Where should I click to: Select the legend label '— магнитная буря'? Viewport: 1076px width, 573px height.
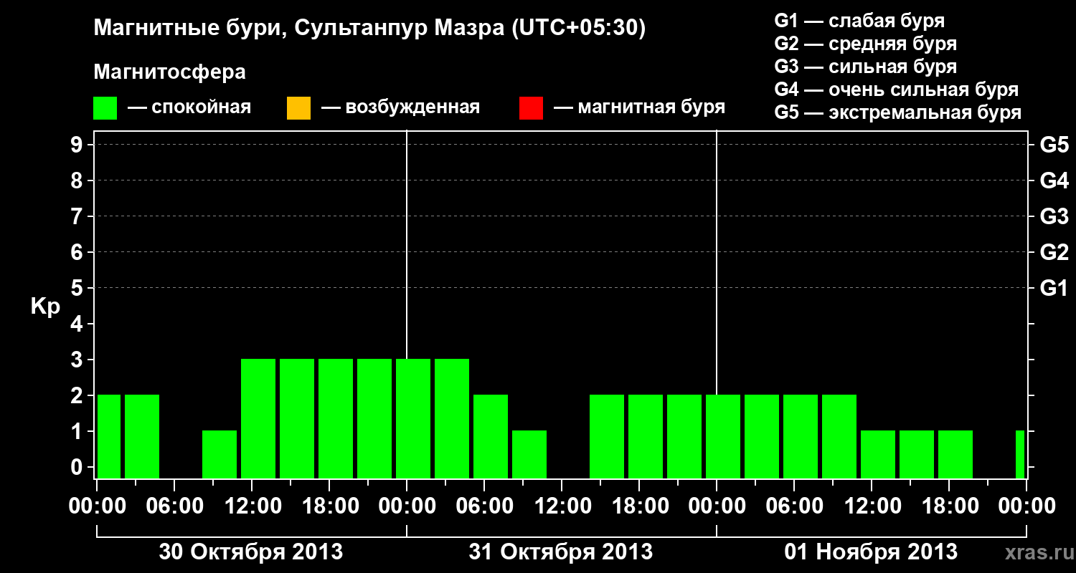[x=640, y=107]
